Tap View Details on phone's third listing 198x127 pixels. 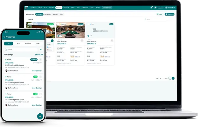pyautogui.click(x=37, y=105)
